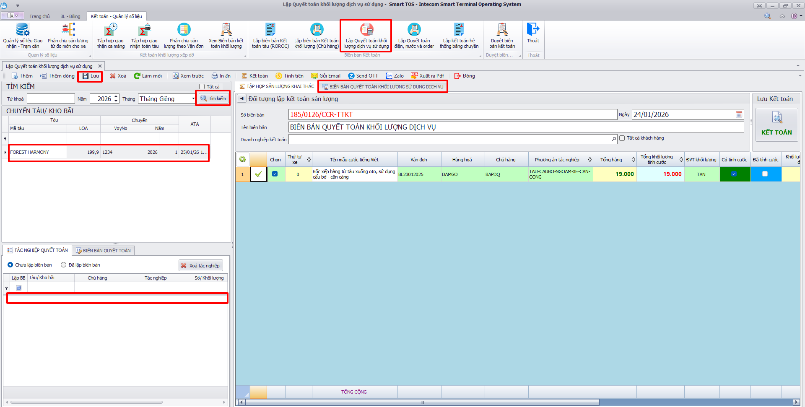This screenshot has width=805, height=407.
Task: Open the Ngày date picker calendar
Action: 739,114
